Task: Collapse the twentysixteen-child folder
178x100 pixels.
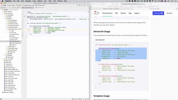Action: (x=6, y=29)
